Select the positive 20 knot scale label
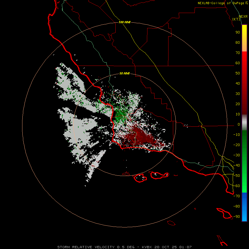 coord(238,104)
